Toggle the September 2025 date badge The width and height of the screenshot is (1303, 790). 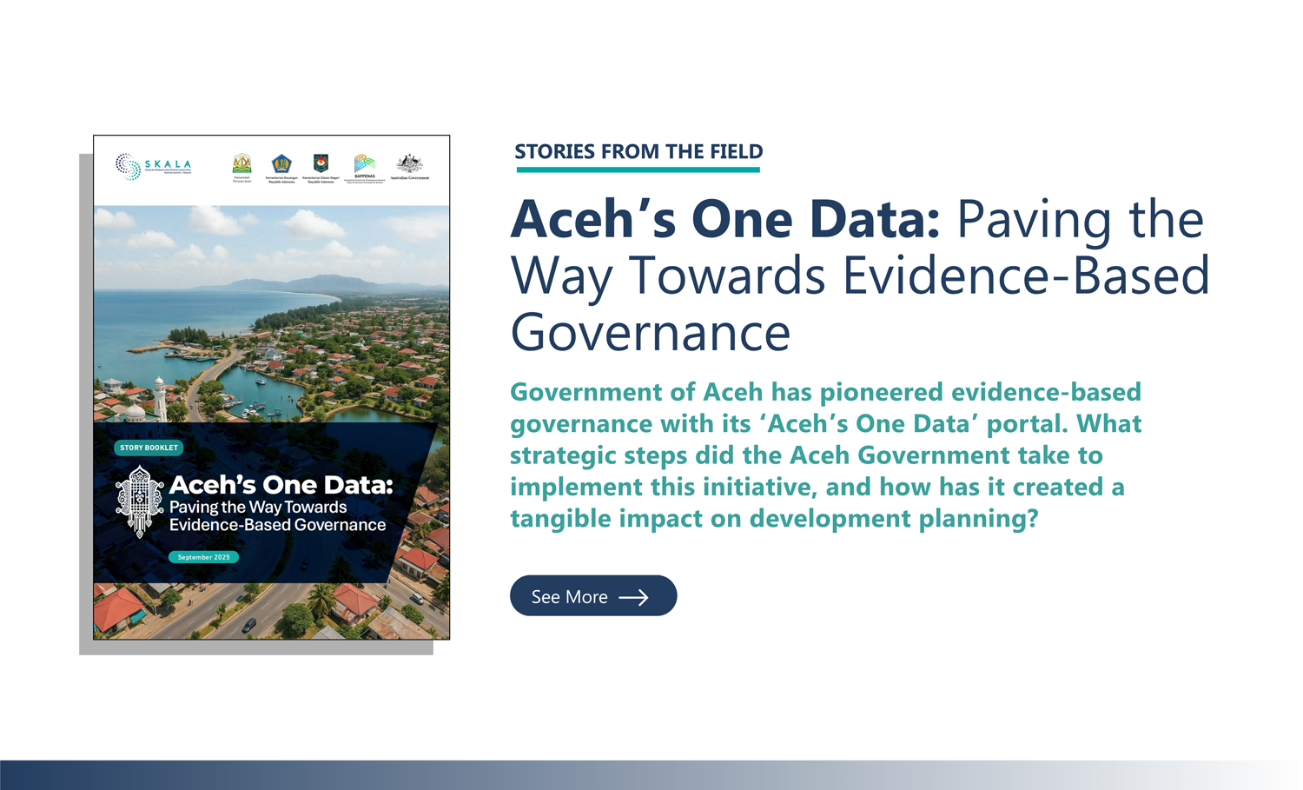[x=203, y=557]
